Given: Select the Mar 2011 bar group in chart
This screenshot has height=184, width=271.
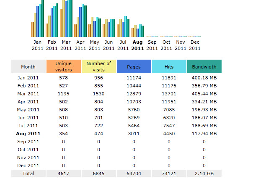Looking at the screenshot, I should pos(66,18).
